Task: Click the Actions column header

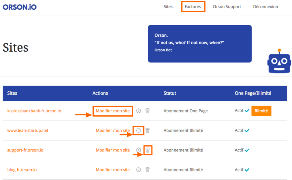Action: tap(100, 93)
